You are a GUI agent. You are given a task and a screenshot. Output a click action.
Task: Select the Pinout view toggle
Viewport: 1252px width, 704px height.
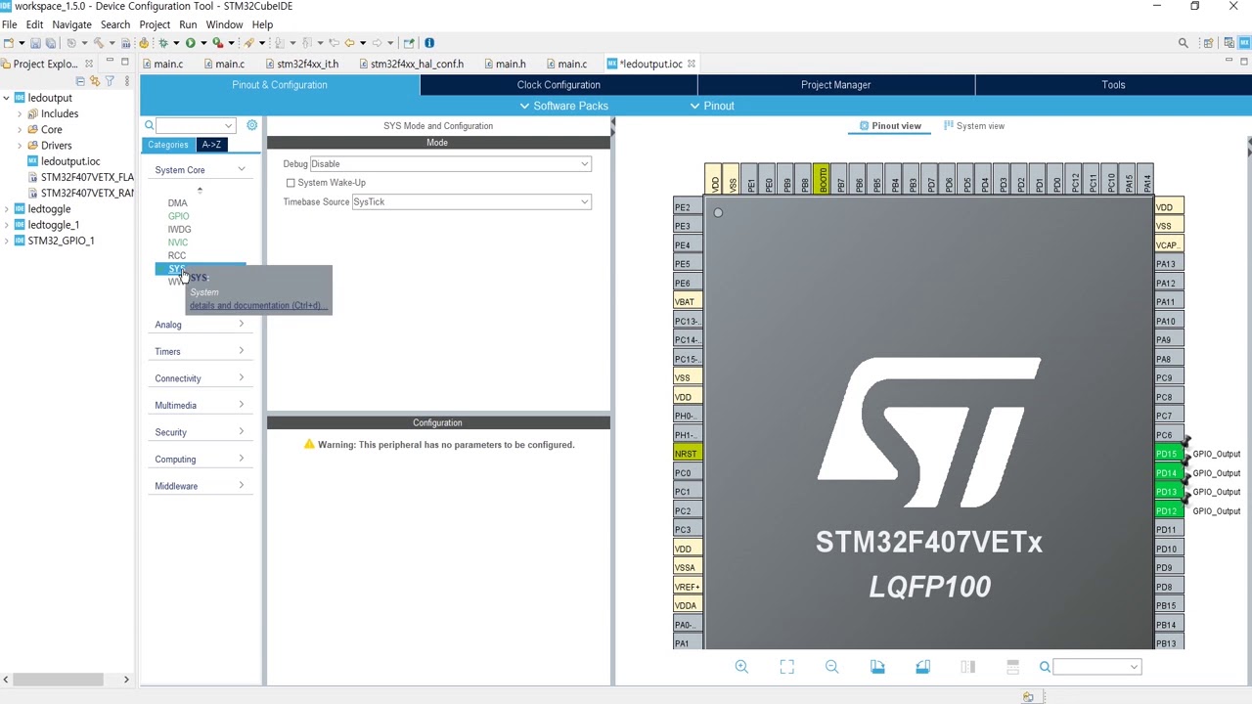tap(890, 125)
